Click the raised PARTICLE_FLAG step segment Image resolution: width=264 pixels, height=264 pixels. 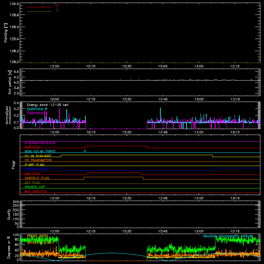click(114, 177)
